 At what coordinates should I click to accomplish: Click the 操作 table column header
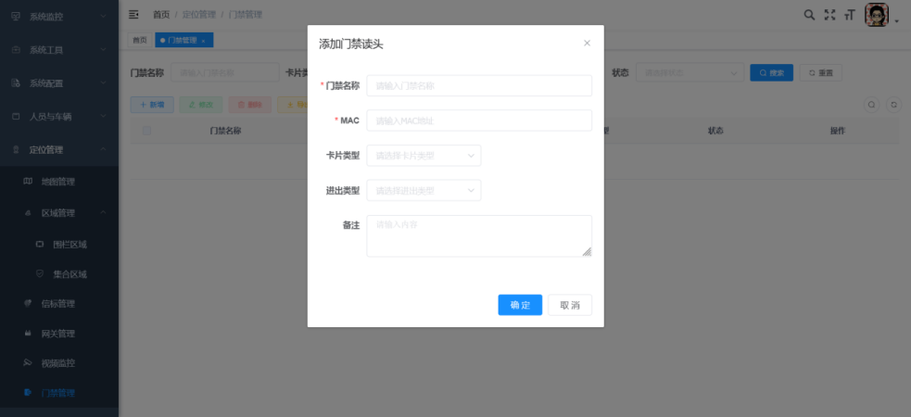[x=837, y=131]
